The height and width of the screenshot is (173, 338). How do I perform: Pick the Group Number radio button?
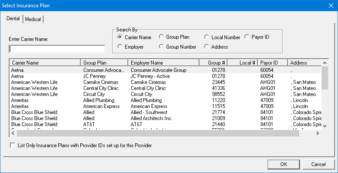point(161,46)
